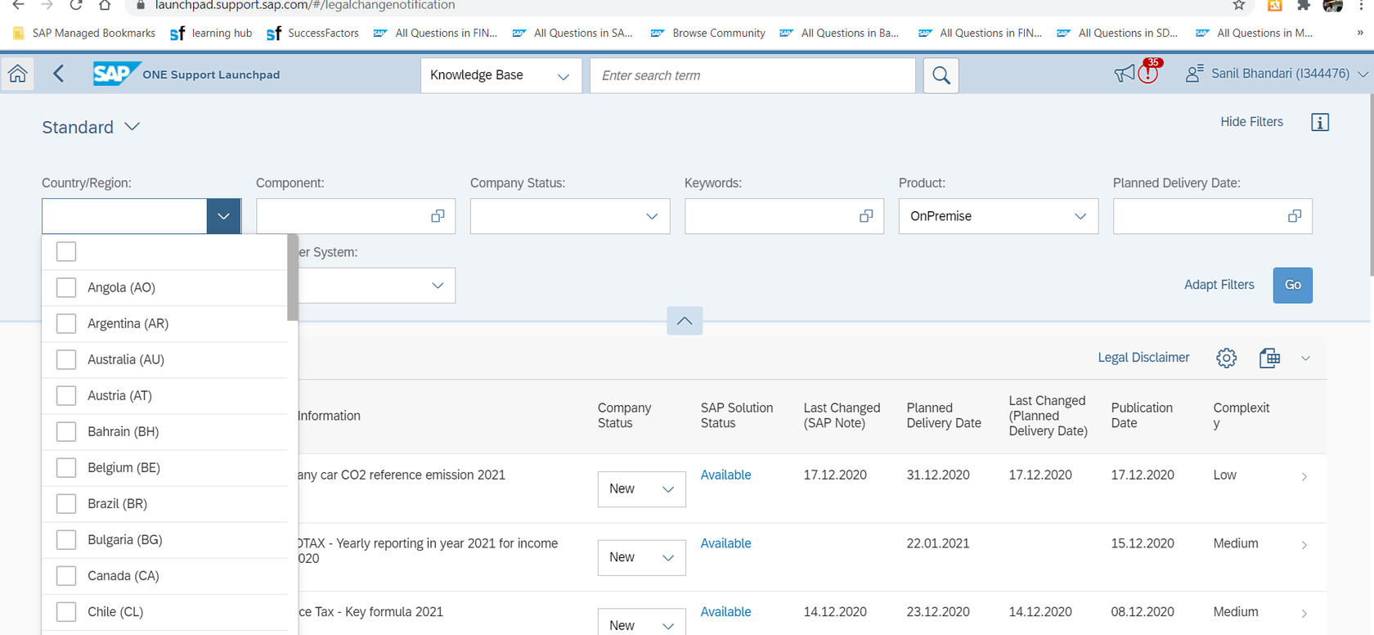Open the Knowledge Base search scope dropdown
Screen dimensions: 1374x635
click(x=501, y=75)
